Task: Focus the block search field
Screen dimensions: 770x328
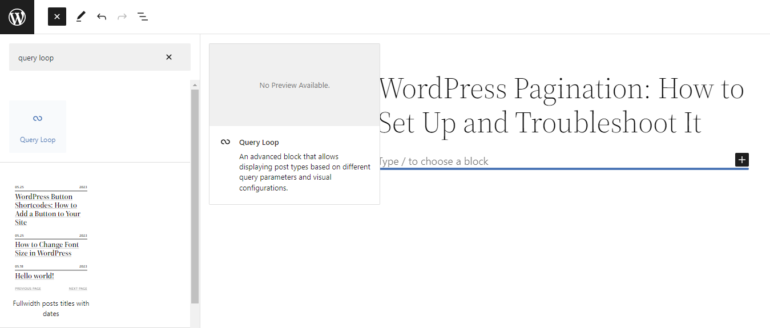Action: click(x=86, y=58)
